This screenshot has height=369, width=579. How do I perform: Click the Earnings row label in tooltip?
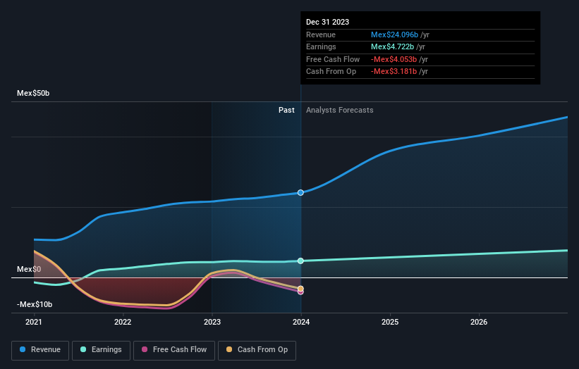click(322, 46)
